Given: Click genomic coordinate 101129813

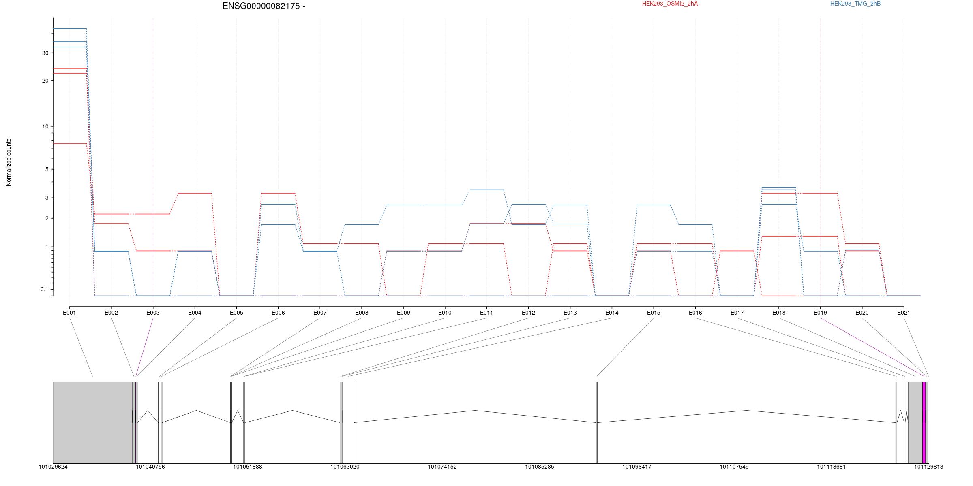Looking at the screenshot, I should coord(929,467).
